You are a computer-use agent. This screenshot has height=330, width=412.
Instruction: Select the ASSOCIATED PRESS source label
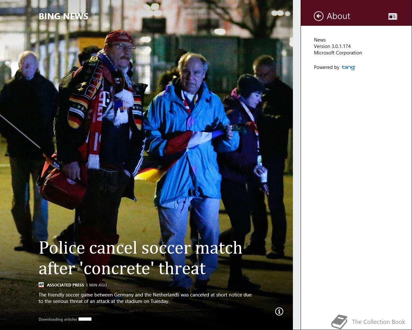(x=65, y=285)
